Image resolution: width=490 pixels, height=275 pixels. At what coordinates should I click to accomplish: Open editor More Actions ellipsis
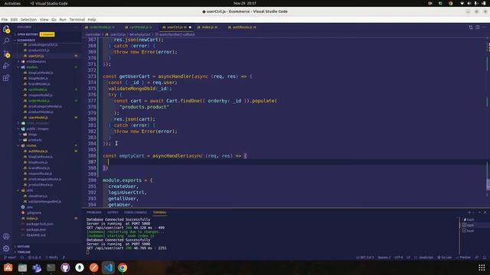(x=485, y=27)
